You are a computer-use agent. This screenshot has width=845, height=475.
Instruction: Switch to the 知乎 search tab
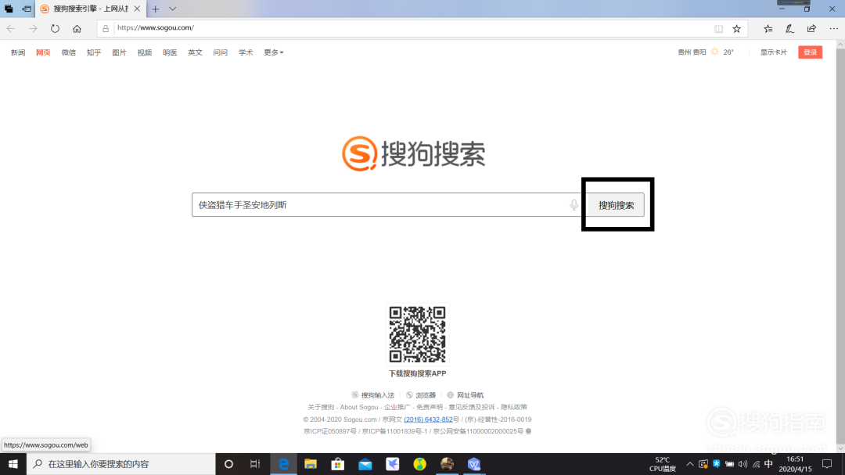94,52
